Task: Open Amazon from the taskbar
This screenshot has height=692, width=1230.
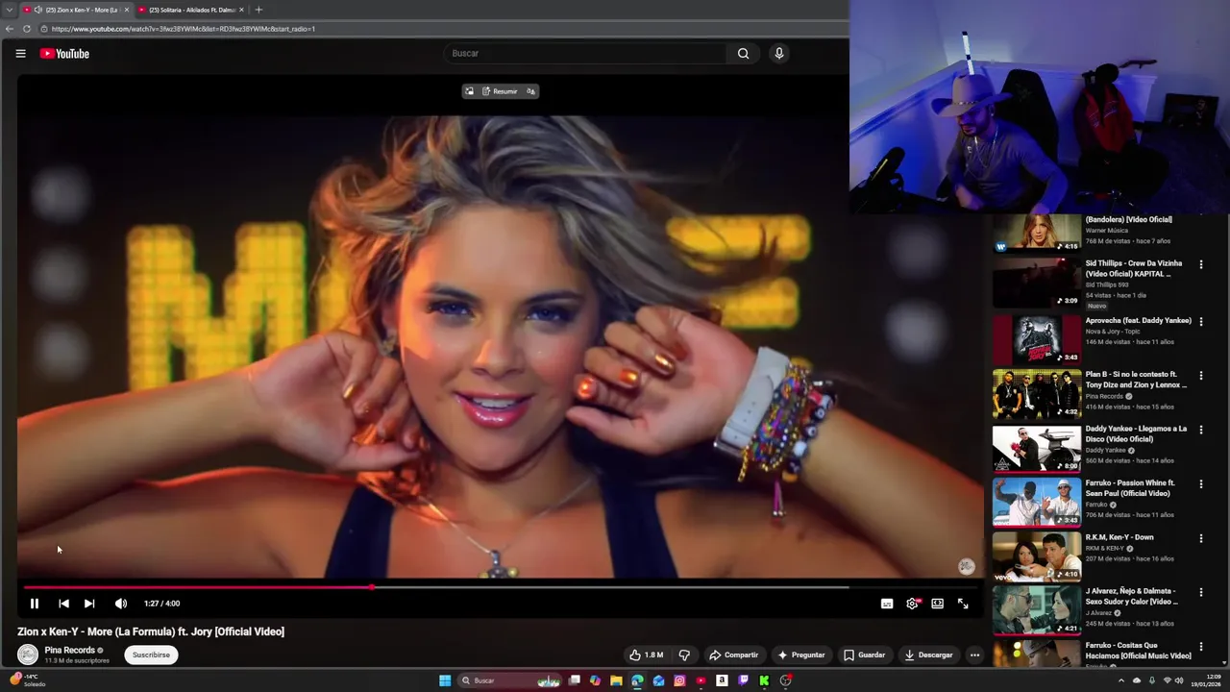Action: click(x=722, y=680)
